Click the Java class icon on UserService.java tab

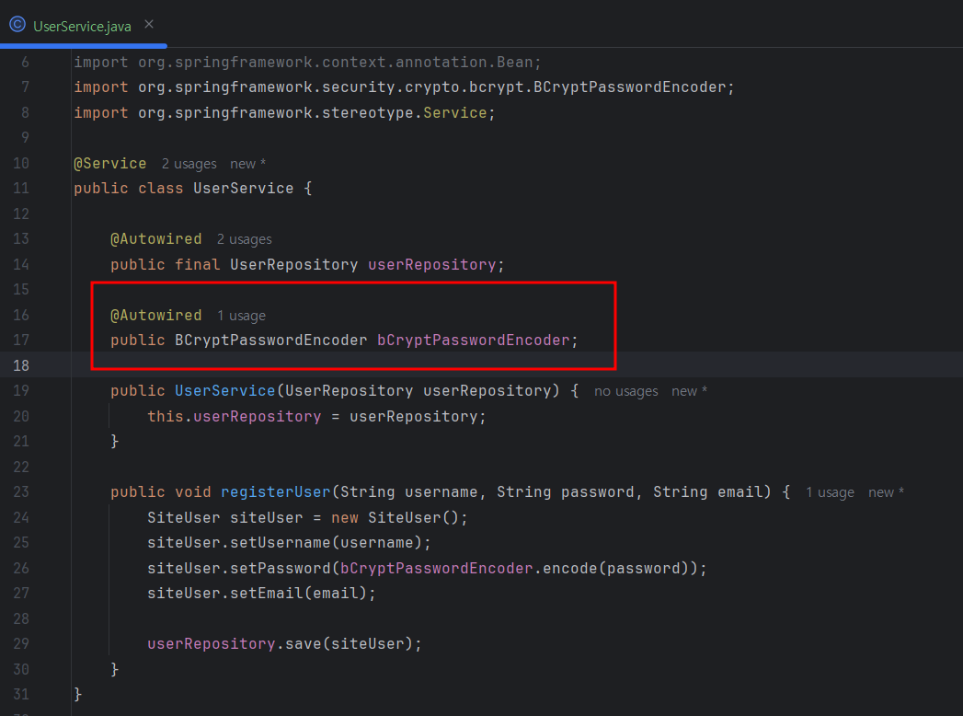pos(17,25)
